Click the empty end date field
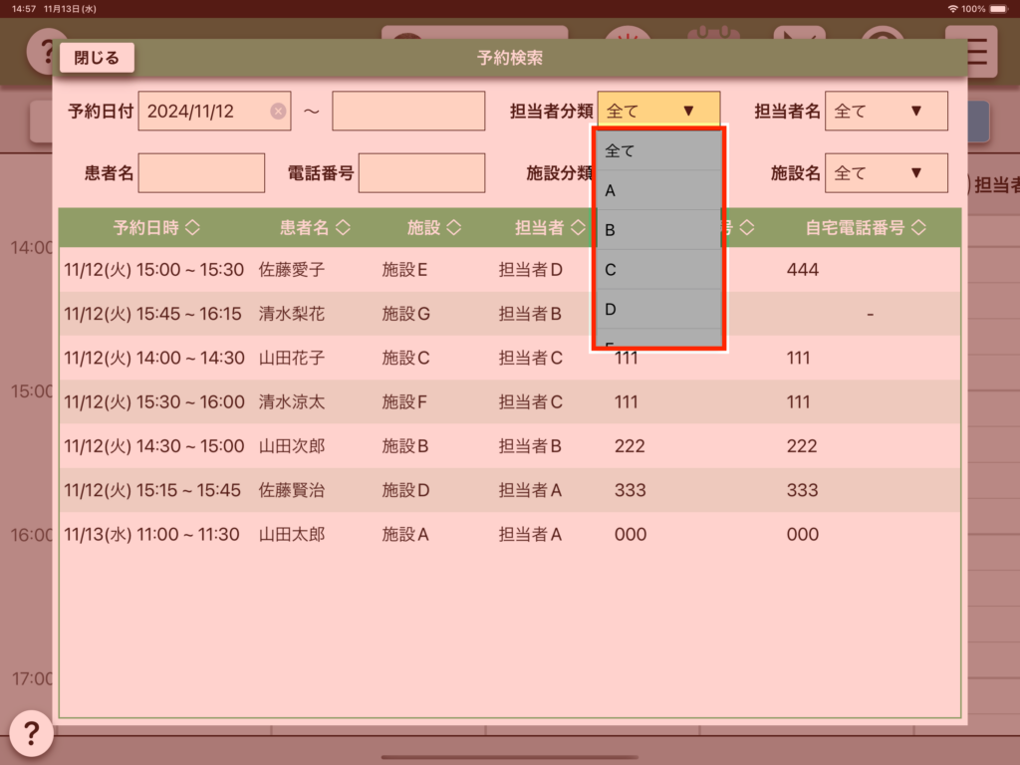This screenshot has width=1020, height=765. tap(408, 112)
